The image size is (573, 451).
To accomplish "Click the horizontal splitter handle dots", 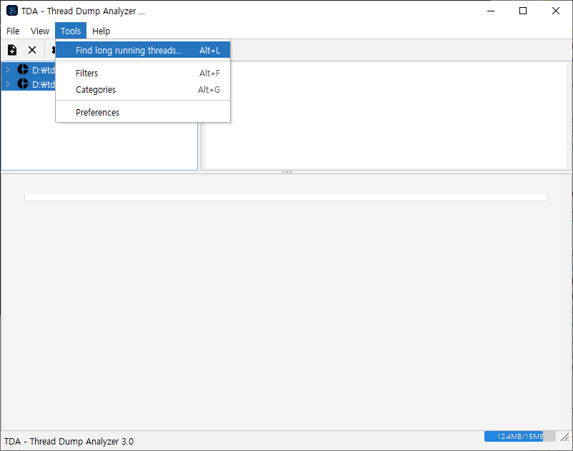I will [x=286, y=172].
